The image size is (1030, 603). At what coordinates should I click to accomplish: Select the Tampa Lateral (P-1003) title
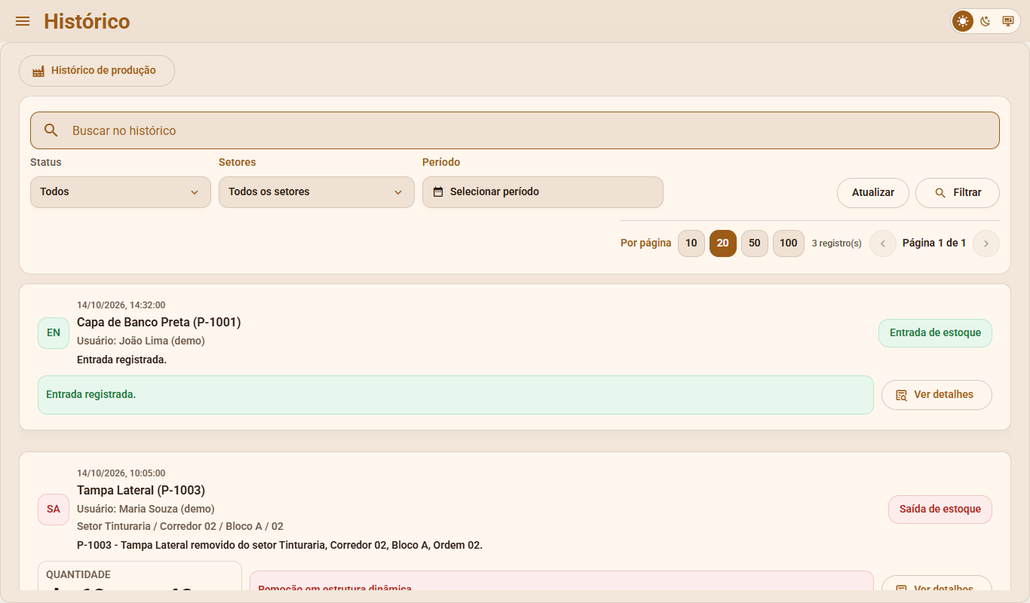[141, 491]
